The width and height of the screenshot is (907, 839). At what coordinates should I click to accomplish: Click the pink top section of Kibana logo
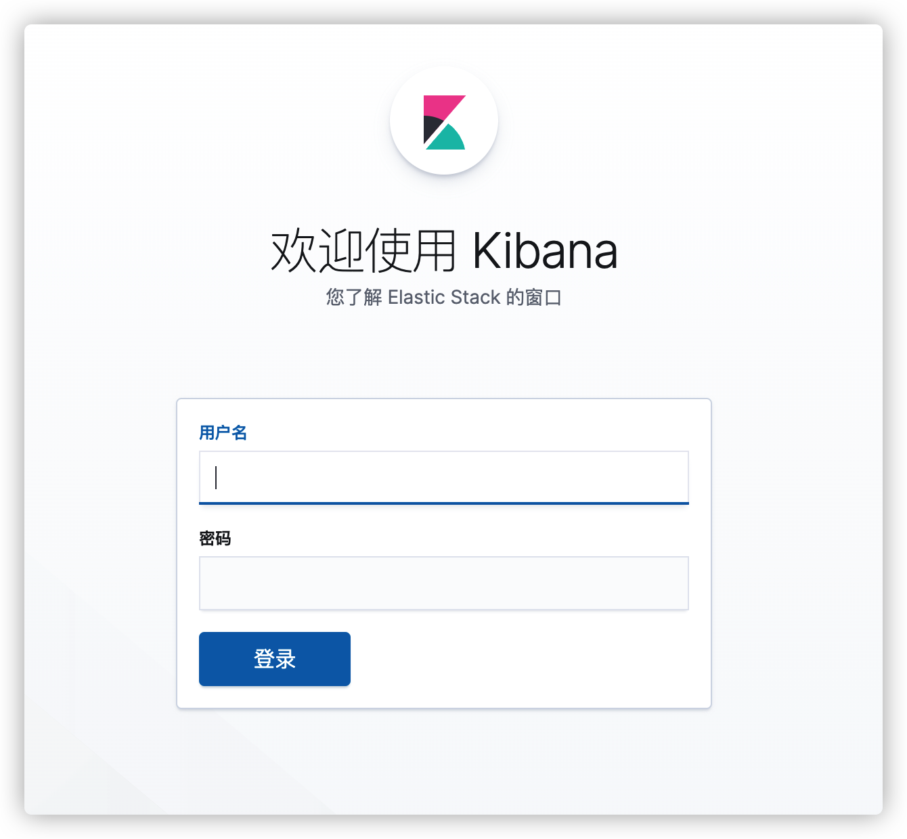coord(441,108)
